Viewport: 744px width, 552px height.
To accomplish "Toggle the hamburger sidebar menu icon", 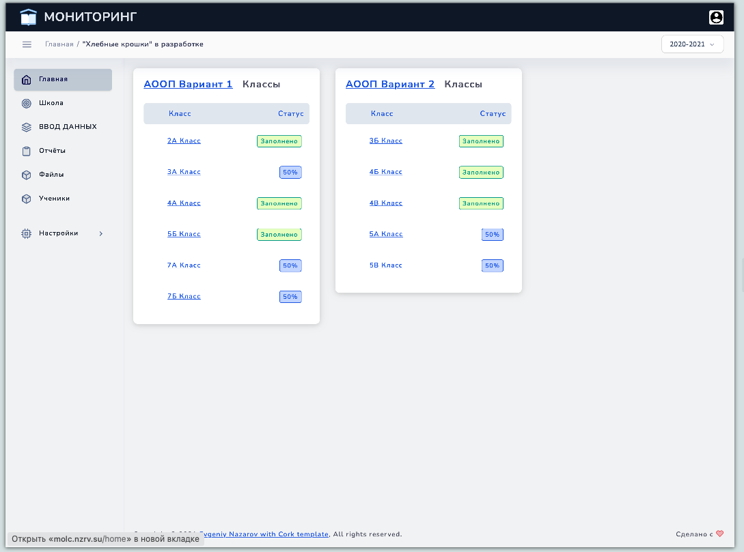I will click(x=27, y=44).
